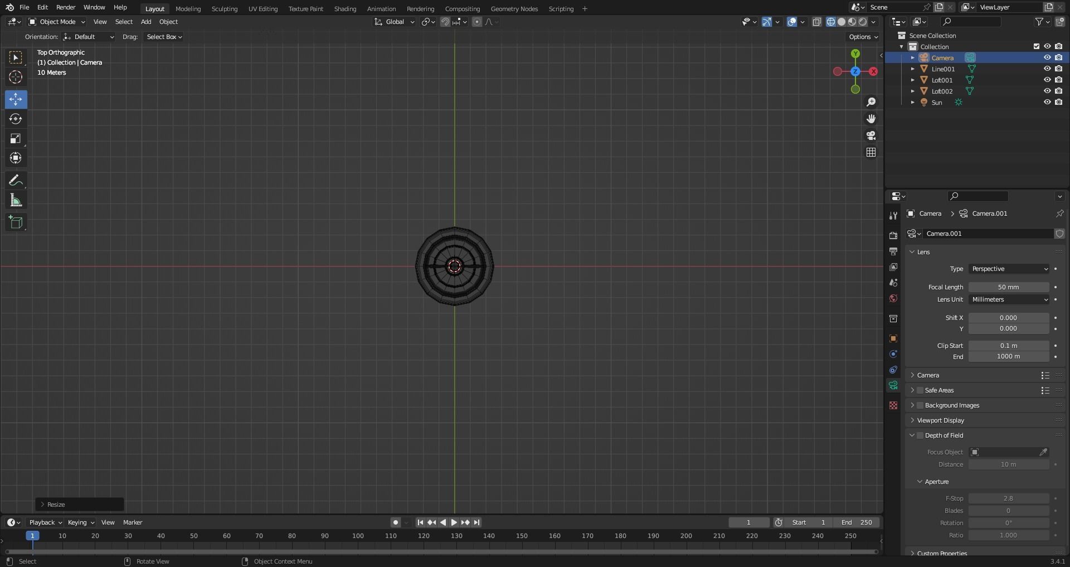Switch to the Geometry Nodes workspace tab
The image size is (1070, 567).
(514, 8)
